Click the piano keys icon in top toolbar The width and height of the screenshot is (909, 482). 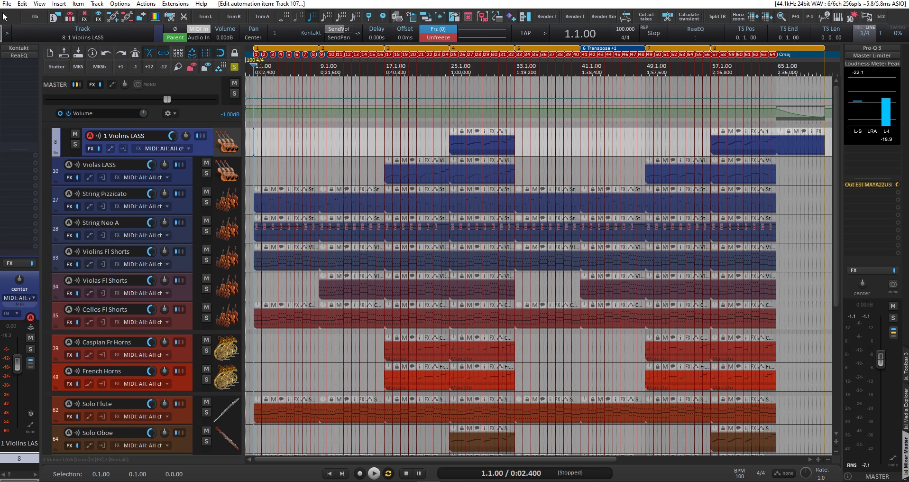point(838,17)
